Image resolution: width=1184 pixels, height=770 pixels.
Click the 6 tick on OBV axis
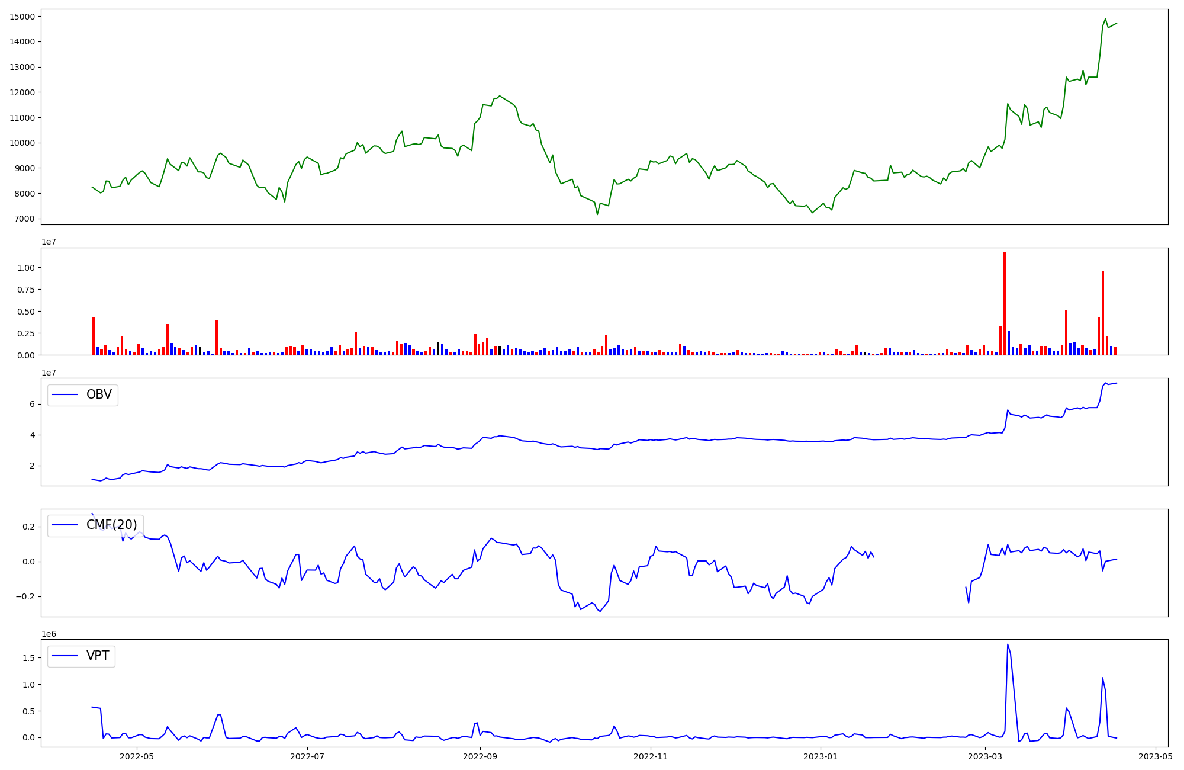click(32, 404)
